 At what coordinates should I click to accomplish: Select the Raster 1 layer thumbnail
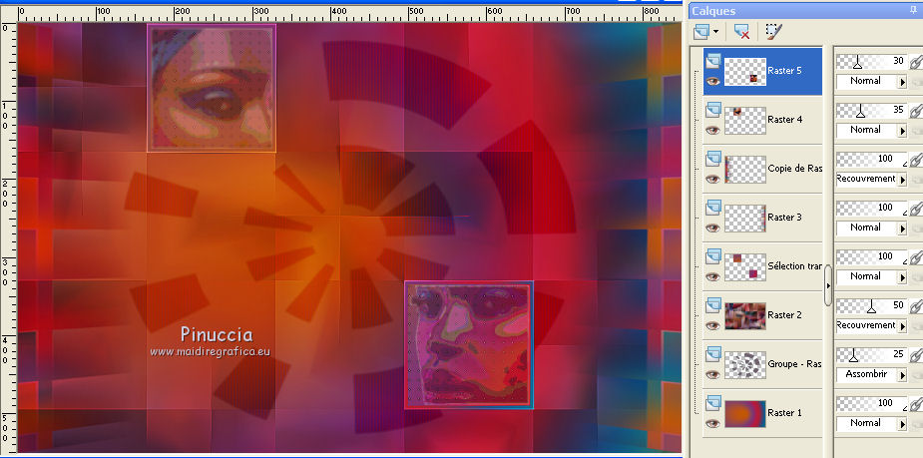coord(745,413)
